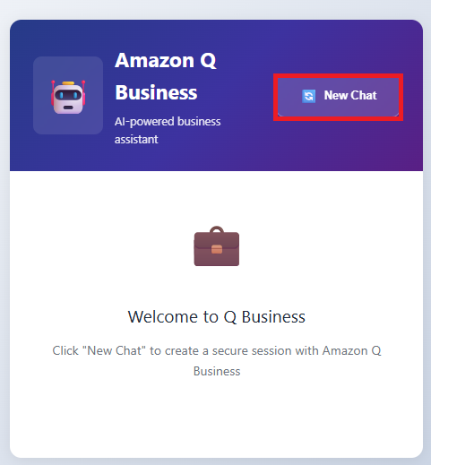Click the refresh arrows icon in New Chat

[x=308, y=96]
